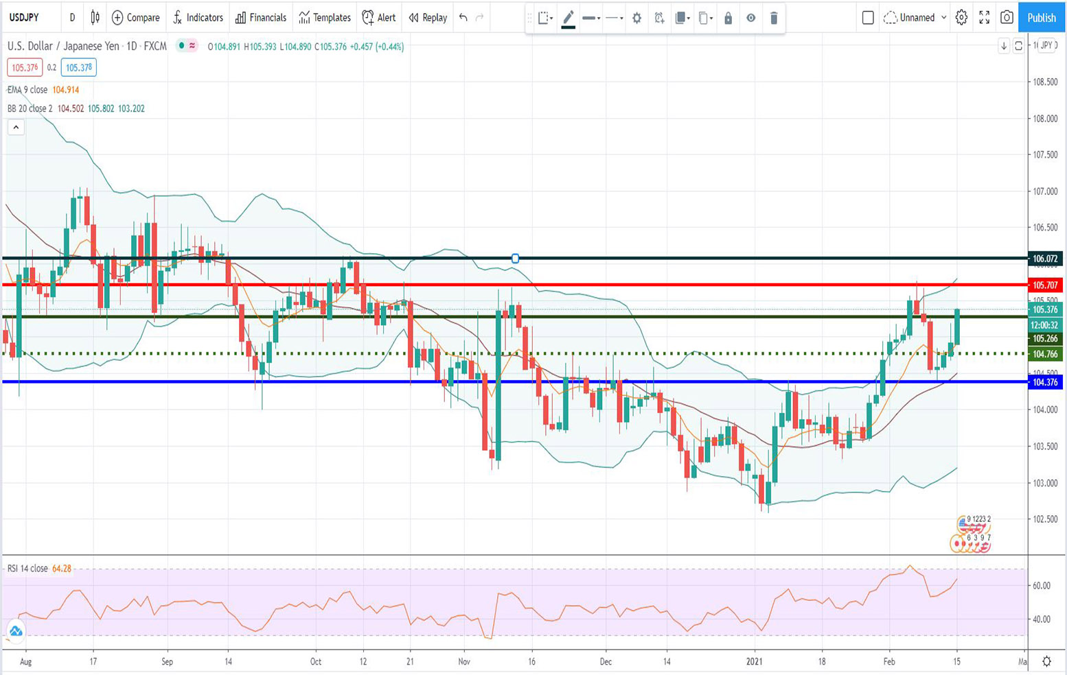
Task: Open the Unnamed layout dropdown
Action: (915, 18)
